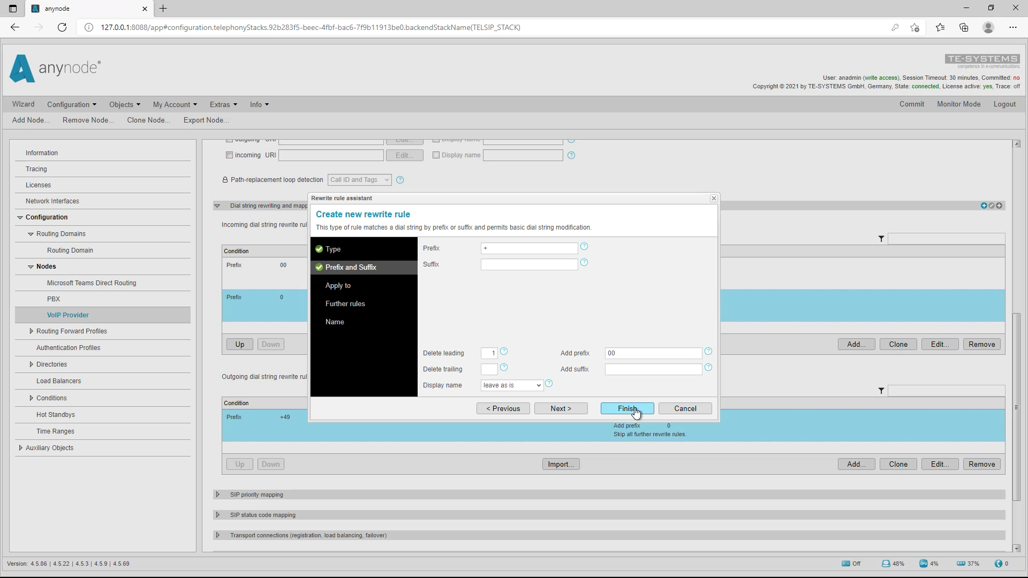Click the anynode logo
Viewport: 1028px width, 578px height.
(55, 69)
